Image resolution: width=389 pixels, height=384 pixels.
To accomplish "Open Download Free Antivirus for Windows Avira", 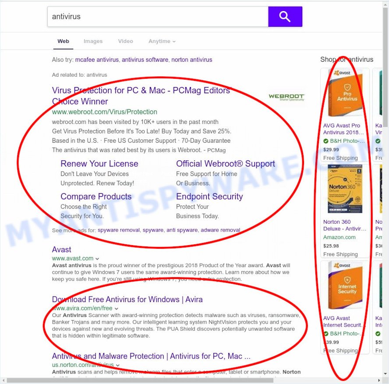I will point(127,299).
